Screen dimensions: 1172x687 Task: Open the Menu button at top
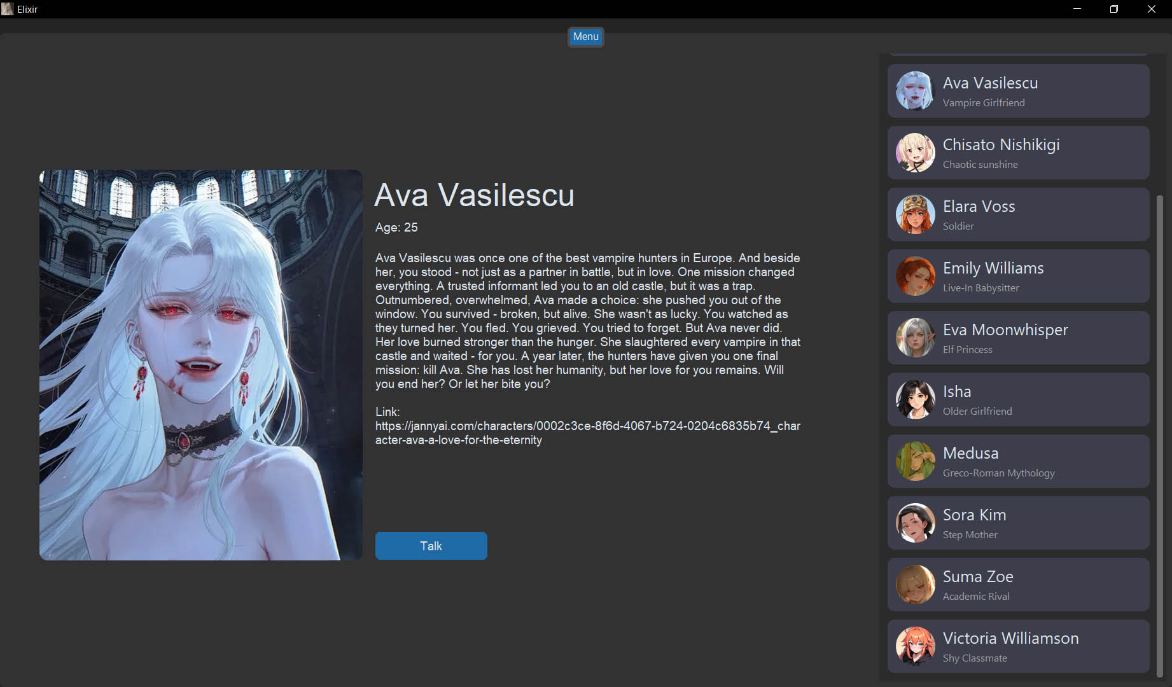tap(585, 37)
